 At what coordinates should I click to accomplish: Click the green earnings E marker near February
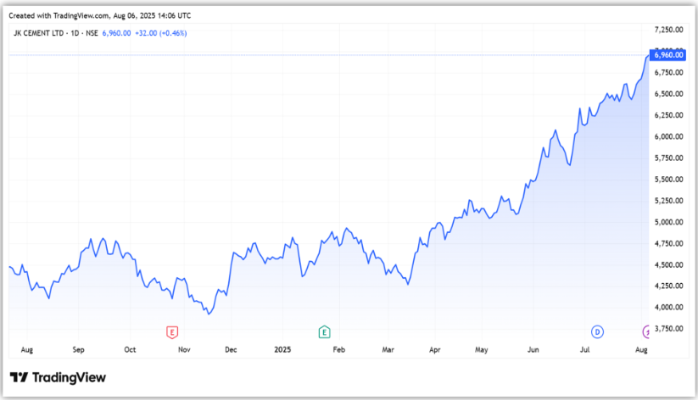(x=323, y=331)
